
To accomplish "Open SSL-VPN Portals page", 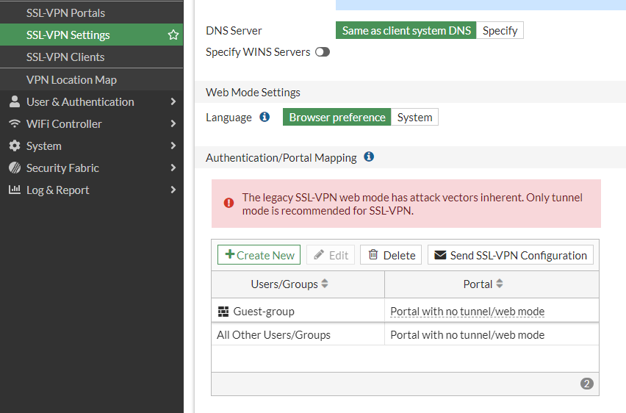I will pos(65,13).
